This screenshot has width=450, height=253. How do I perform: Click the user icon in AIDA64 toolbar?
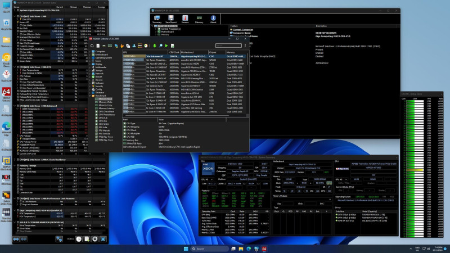click(134, 46)
